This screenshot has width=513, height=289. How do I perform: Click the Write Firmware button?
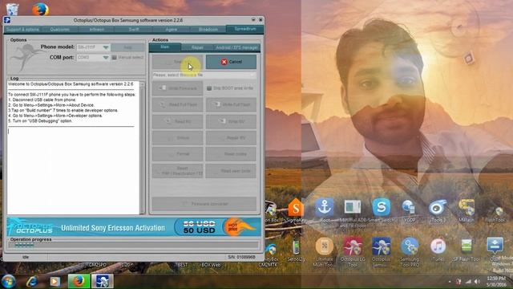point(178,88)
